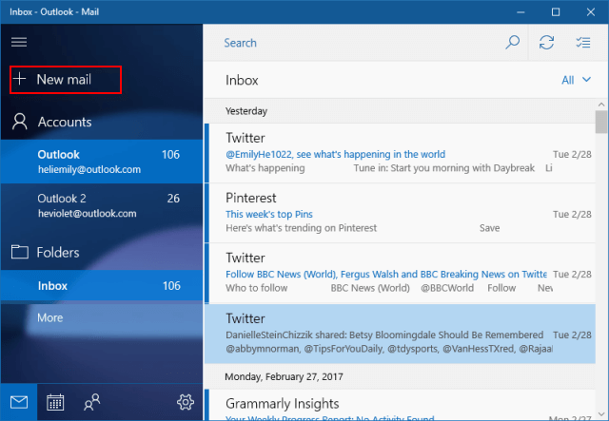This screenshot has height=421, width=609.
Task: Click the Folders folder icon
Action: click(x=19, y=252)
